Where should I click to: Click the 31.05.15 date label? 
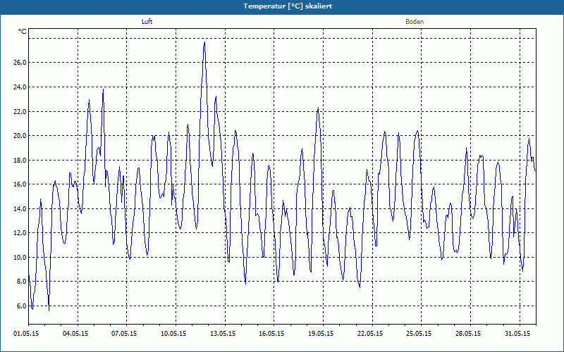click(x=517, y=334)
